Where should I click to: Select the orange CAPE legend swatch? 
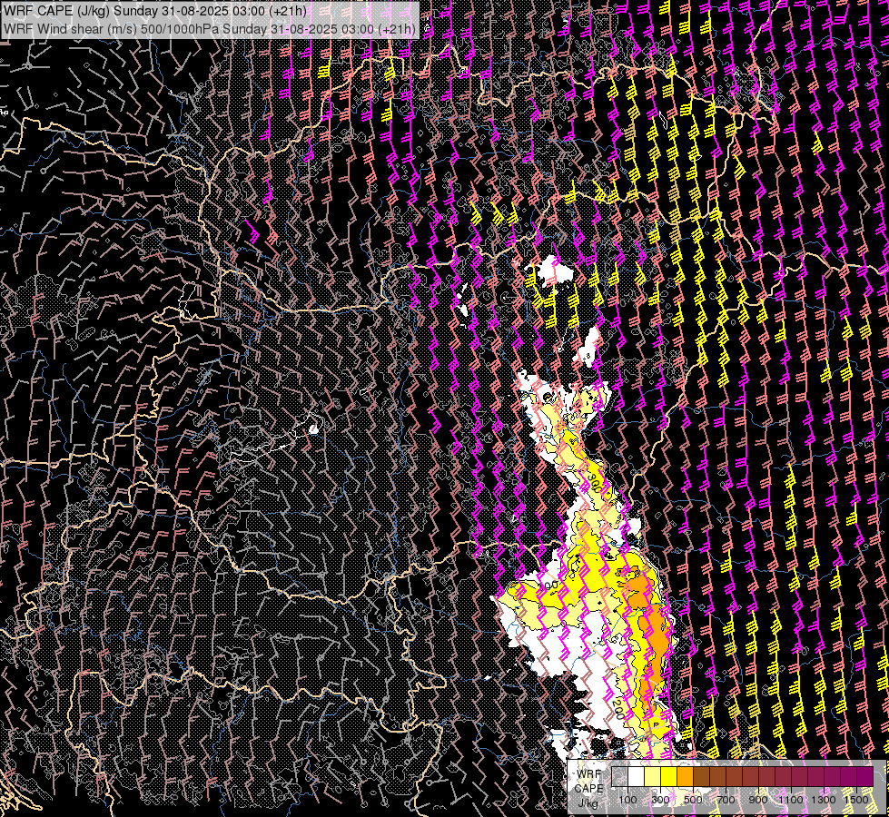coord(685,776)
